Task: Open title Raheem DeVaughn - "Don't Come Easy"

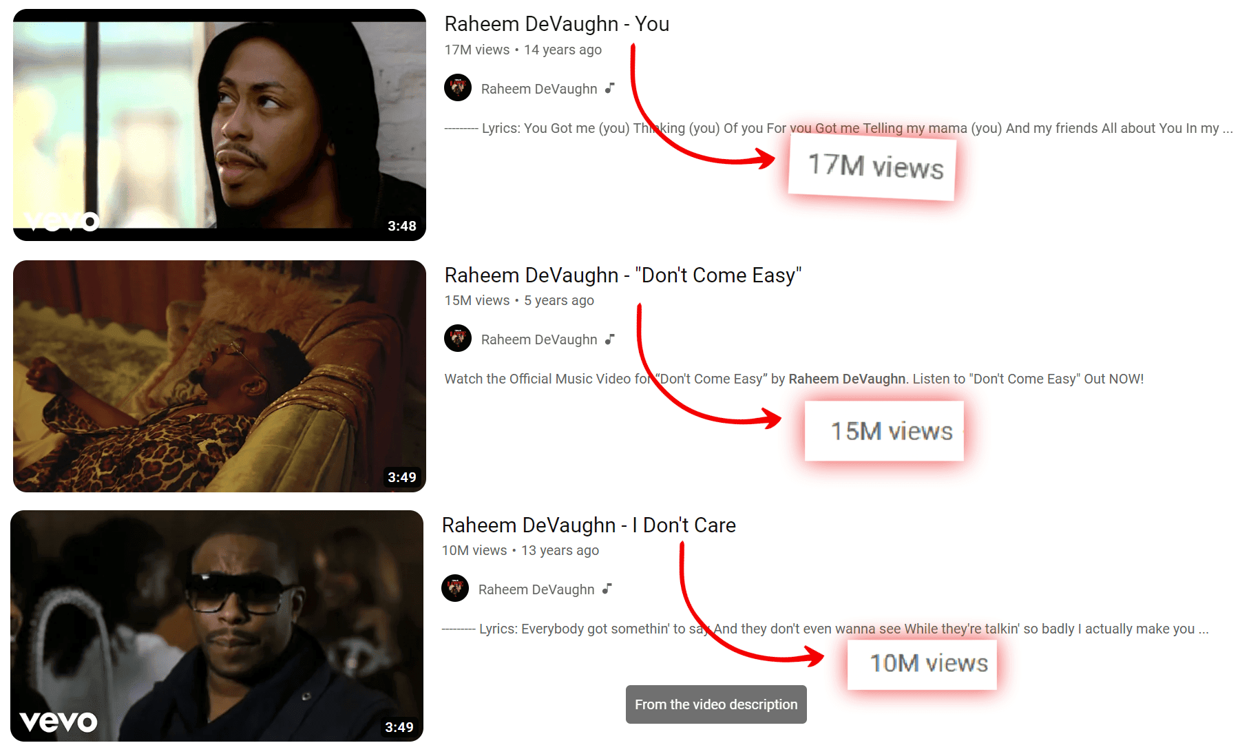Action: coord(623,275)
